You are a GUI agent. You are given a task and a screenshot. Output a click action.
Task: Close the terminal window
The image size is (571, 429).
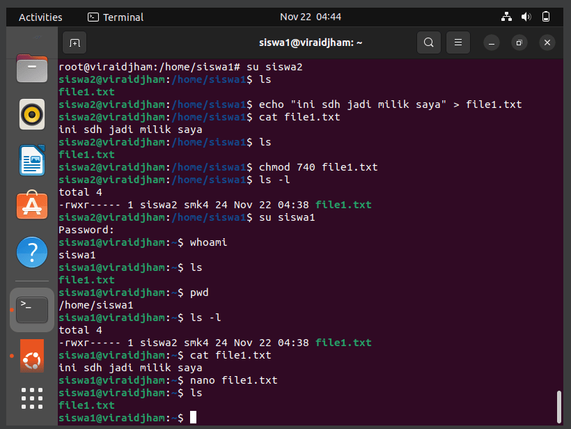(547, 43)
